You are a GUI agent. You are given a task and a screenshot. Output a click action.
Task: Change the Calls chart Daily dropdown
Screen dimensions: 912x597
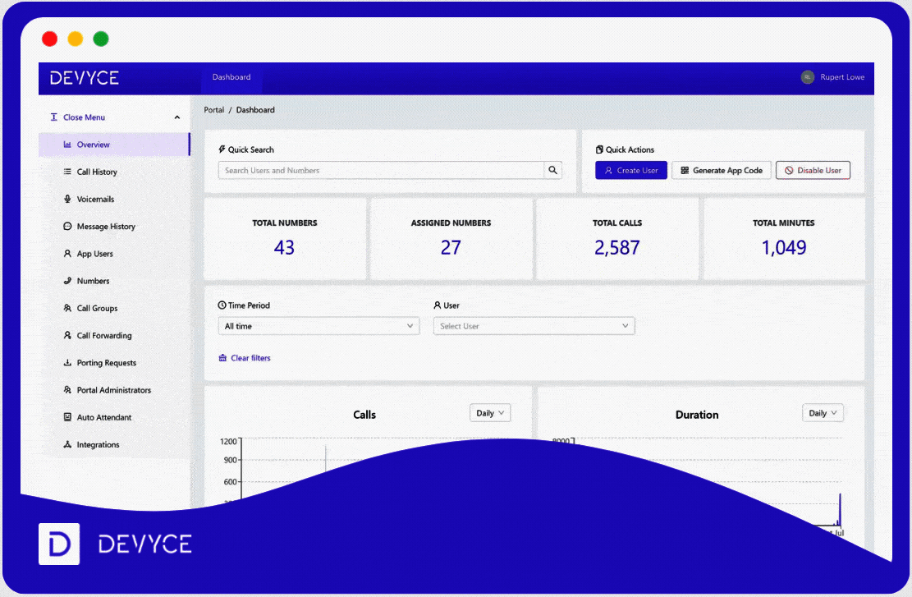(x=489, y=412)
